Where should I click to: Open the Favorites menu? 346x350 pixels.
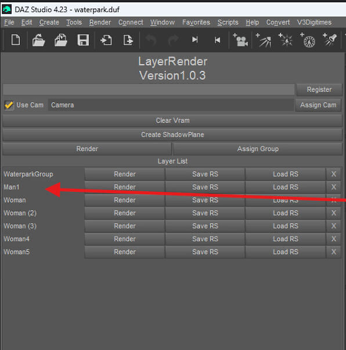click(x=196, y=22)
